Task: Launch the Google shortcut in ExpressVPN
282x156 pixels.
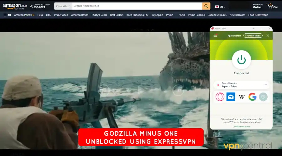Action: coord(252,97)
